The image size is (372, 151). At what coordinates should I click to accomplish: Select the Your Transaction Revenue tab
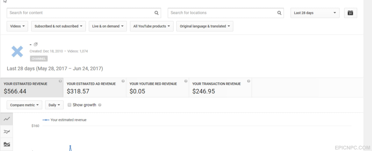(x=220, y=88)
